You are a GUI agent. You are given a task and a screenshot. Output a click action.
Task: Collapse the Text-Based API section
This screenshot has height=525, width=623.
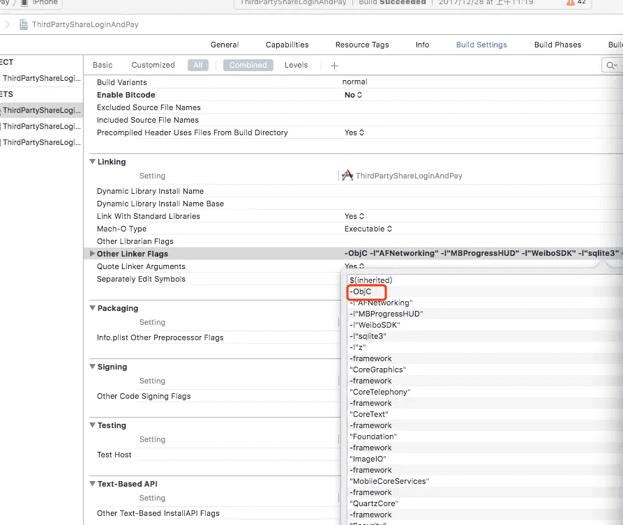[x=92, y=484]
